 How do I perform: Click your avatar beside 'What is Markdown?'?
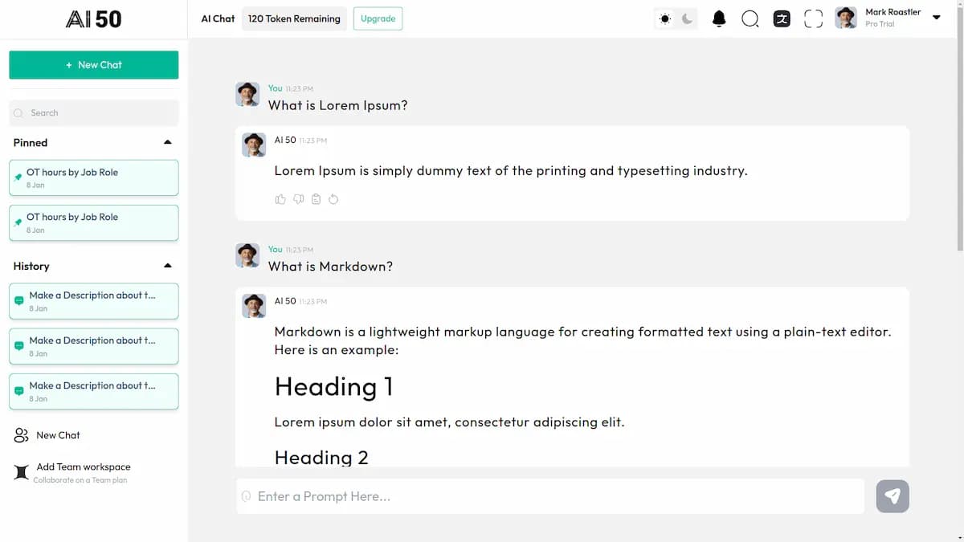pos(247,255)
